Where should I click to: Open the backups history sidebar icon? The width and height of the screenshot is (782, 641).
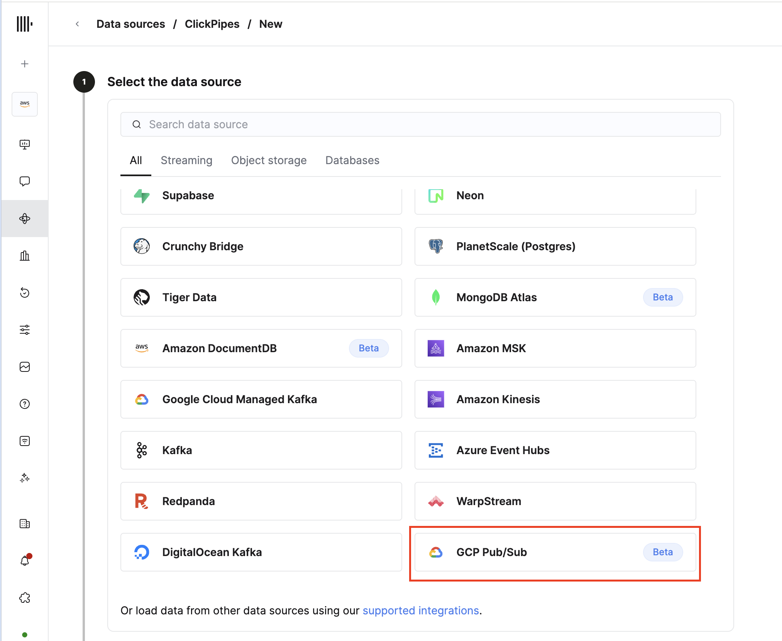click(x=25, y=293)
